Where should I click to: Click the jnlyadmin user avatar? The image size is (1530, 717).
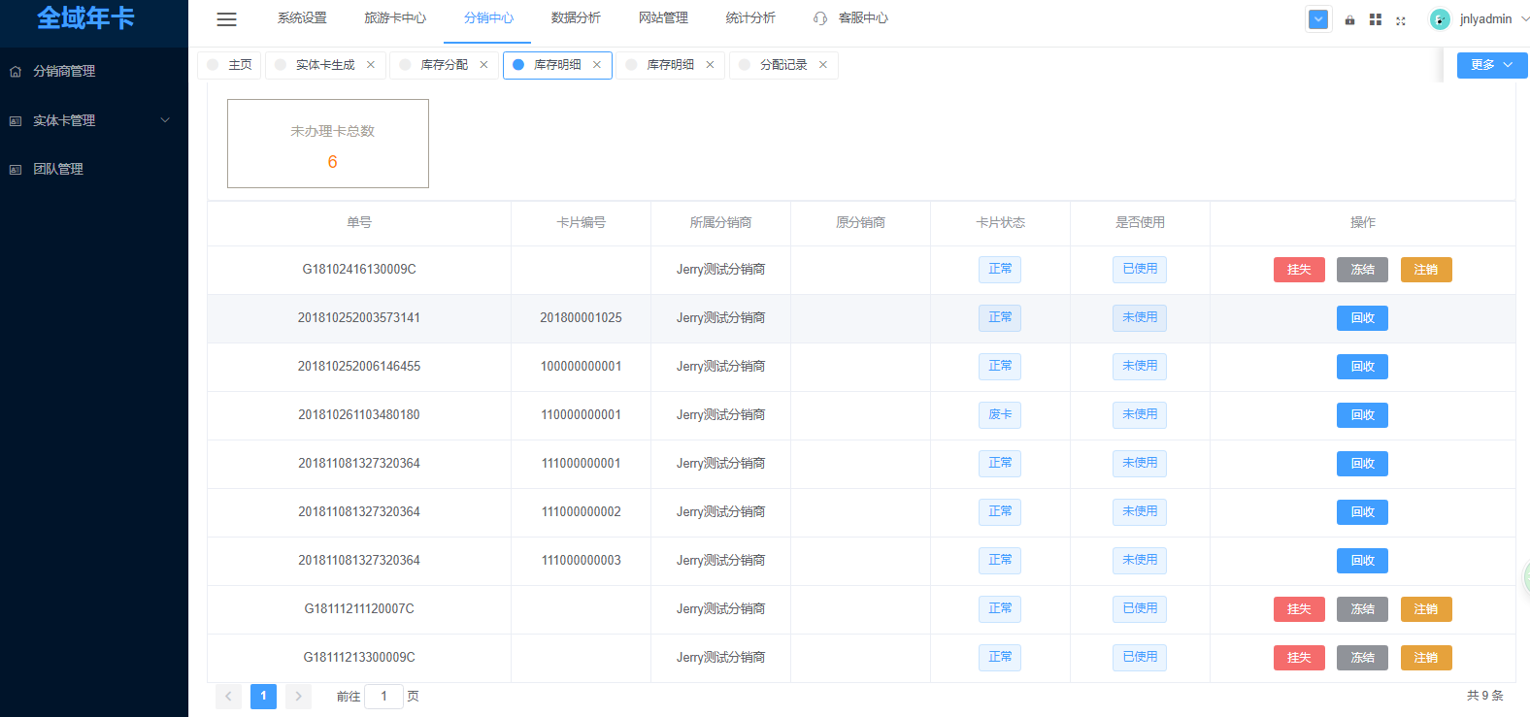pyautogui.click(x=1440, y=19)
